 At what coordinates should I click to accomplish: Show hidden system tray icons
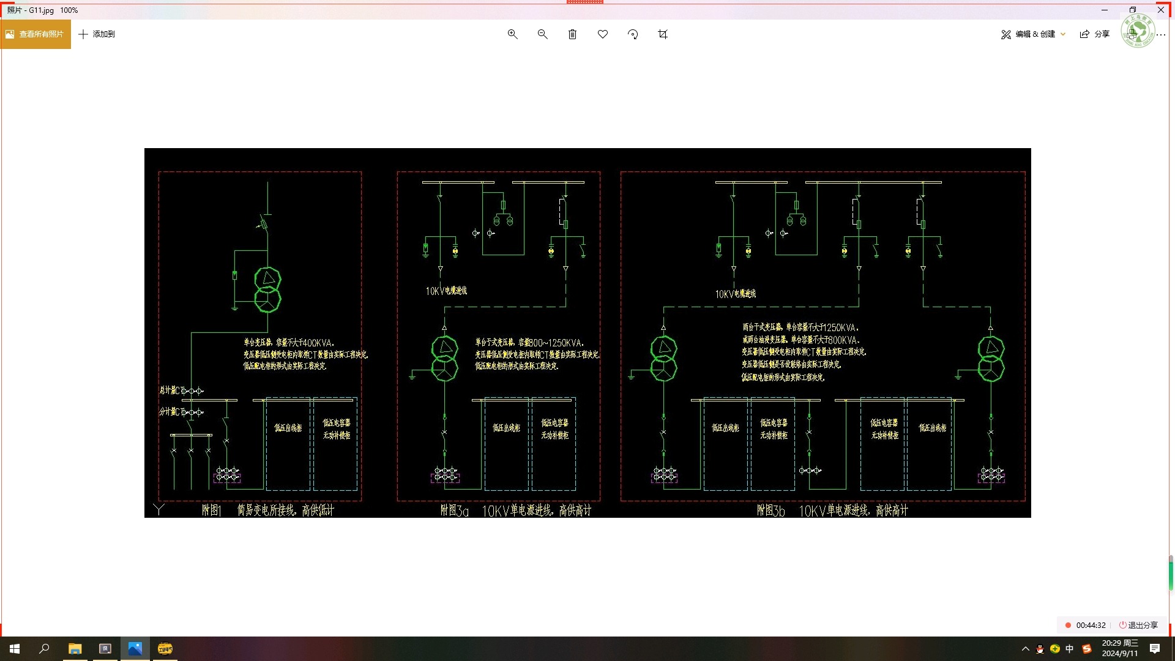coord(1026,649)
